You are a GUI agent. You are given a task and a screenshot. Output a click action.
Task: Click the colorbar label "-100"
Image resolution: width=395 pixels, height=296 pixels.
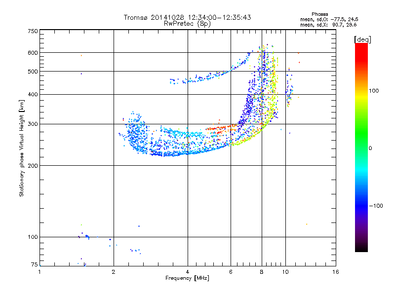pyautogui.click(x=376, y=206)
